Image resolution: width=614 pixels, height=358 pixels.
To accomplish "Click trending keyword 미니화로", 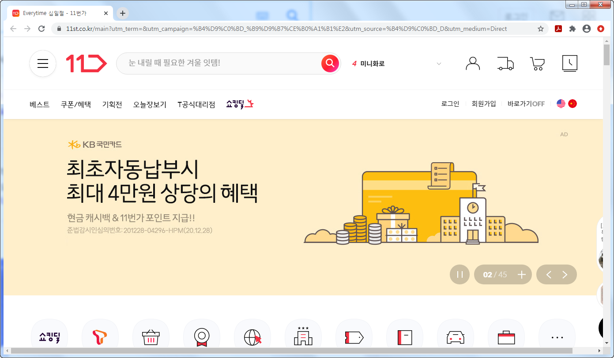I will [x=373, y=63].
